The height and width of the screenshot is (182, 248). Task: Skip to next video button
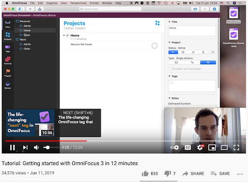click(25, 147)
